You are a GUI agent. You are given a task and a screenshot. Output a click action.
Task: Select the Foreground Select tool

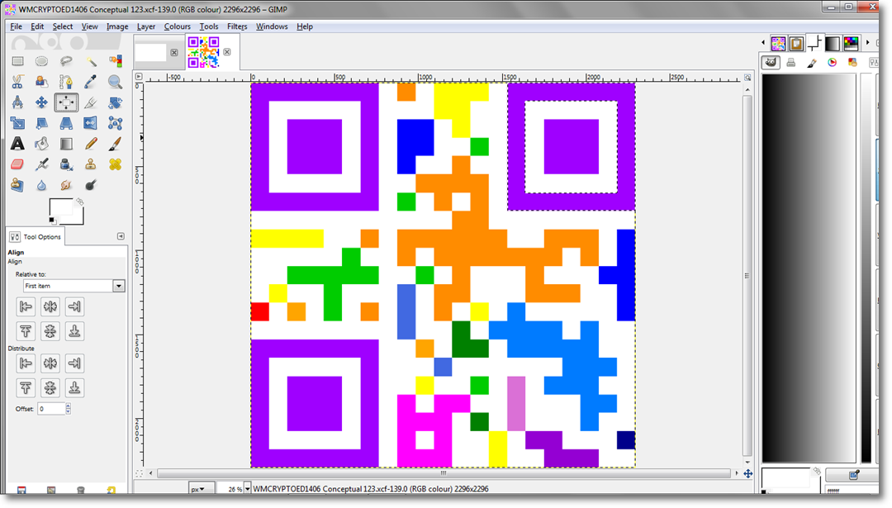click(41, 82)
